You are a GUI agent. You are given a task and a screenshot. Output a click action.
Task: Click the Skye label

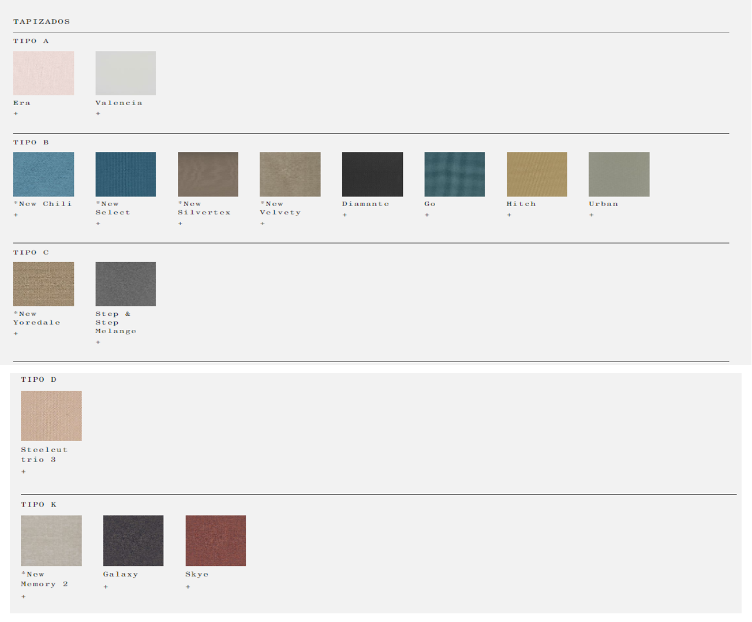pos(197,574)
